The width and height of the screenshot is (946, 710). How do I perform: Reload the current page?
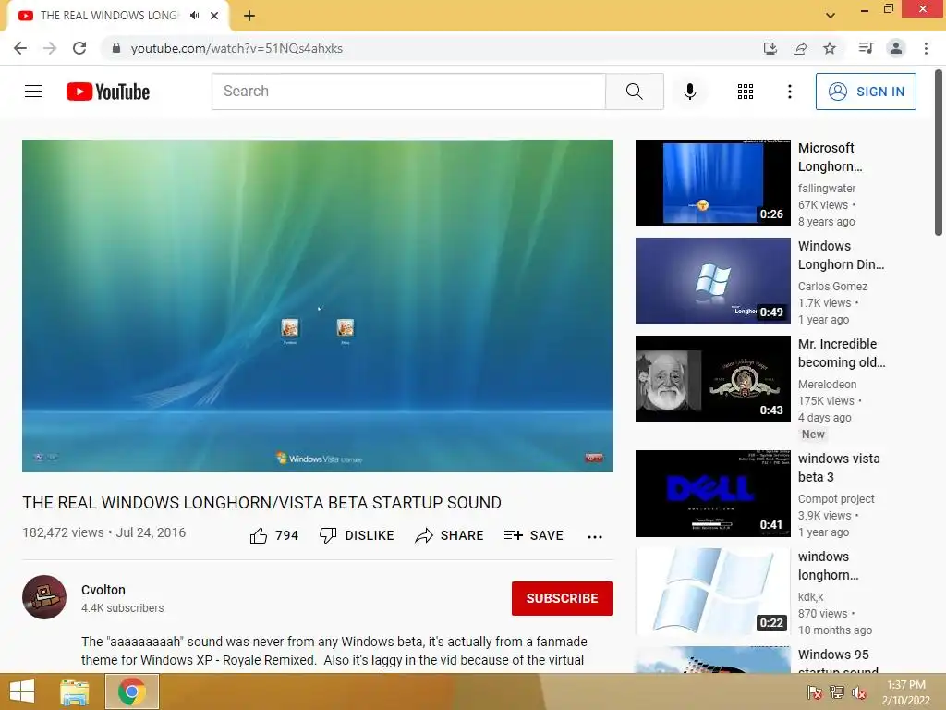tap(79, 48)
